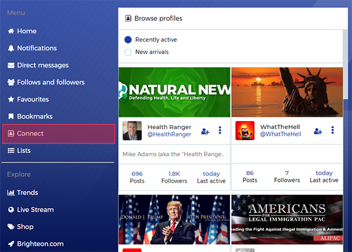This screenshot has height=252, width=352.
Task: Open the Bookmarks menu item
Action: [35, 116]
